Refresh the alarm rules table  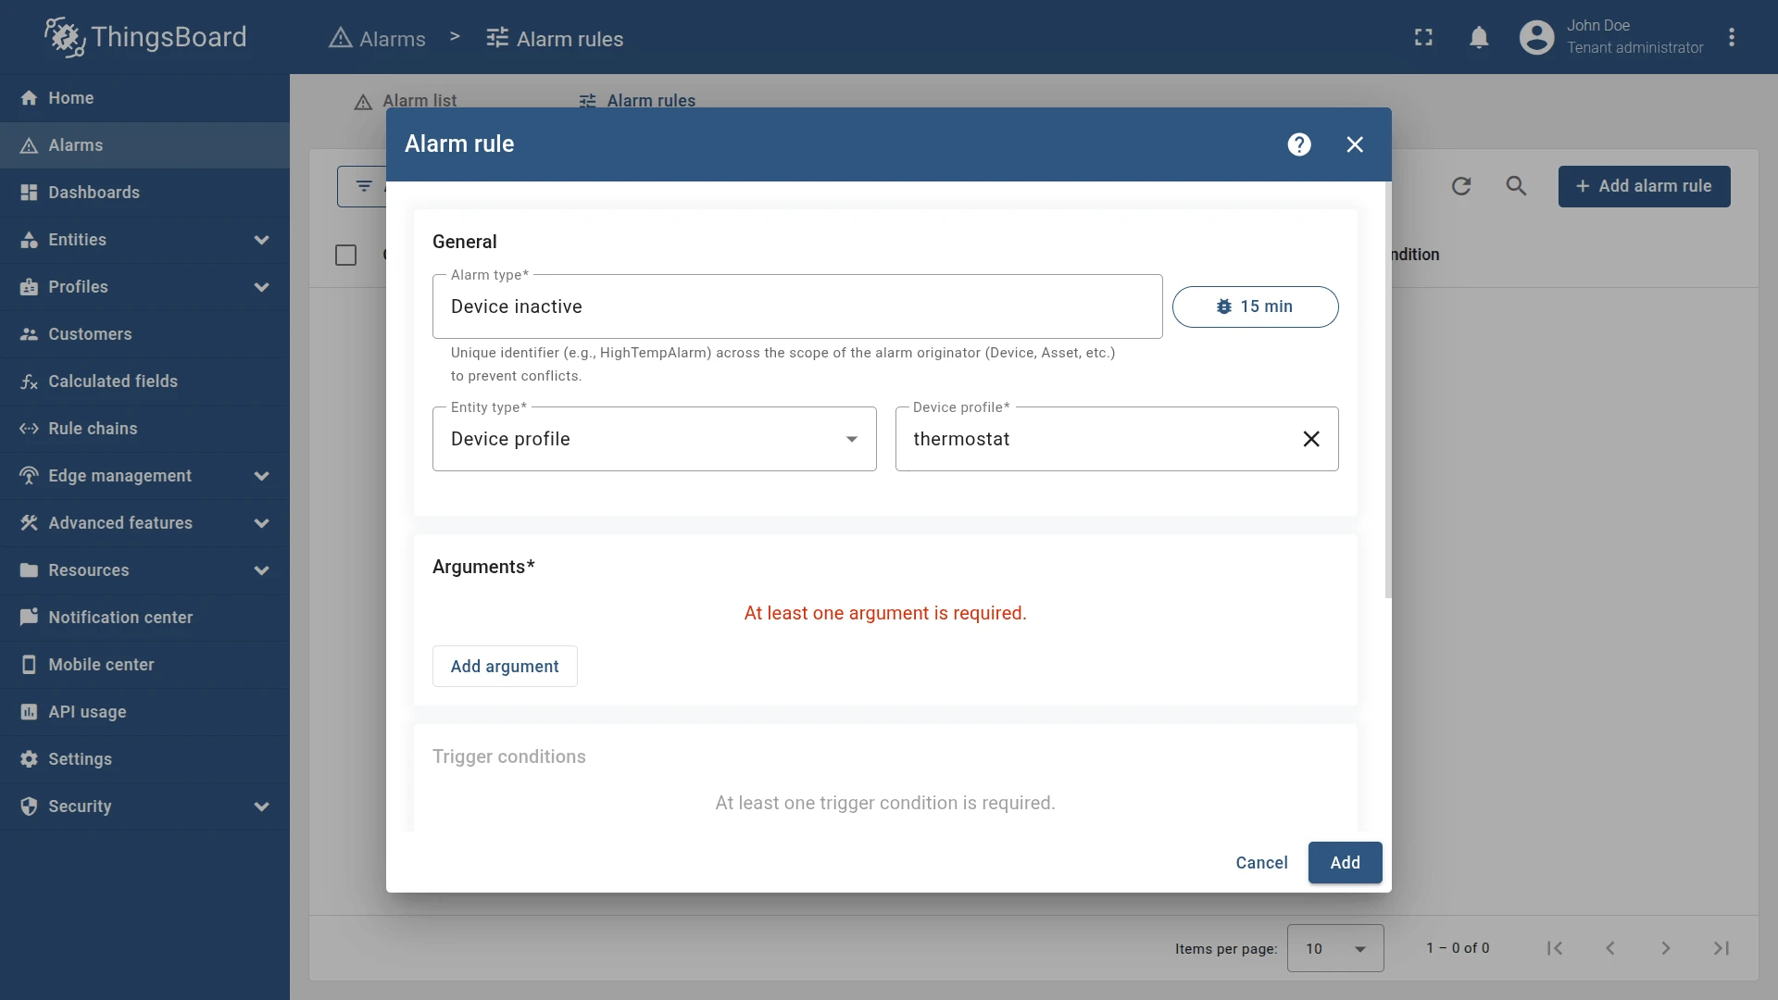pos(1461,186)
